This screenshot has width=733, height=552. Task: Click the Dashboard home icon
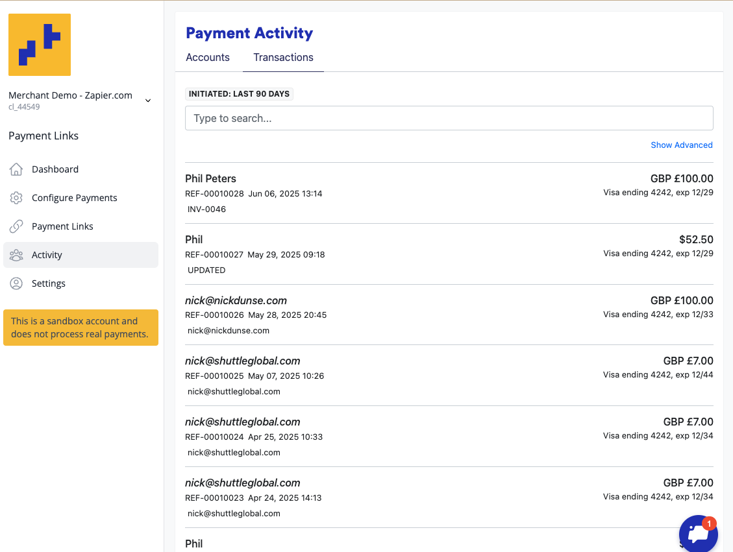16,169
